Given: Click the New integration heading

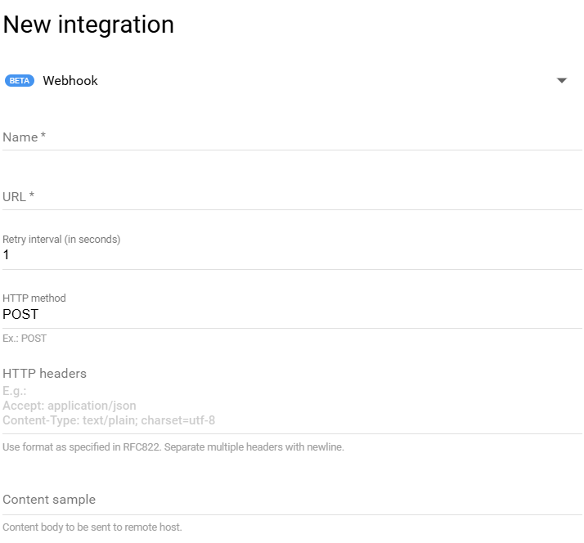Looking at the screenshot, I should 88,25.
